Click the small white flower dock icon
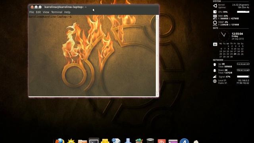 click(x=196, y=142)
